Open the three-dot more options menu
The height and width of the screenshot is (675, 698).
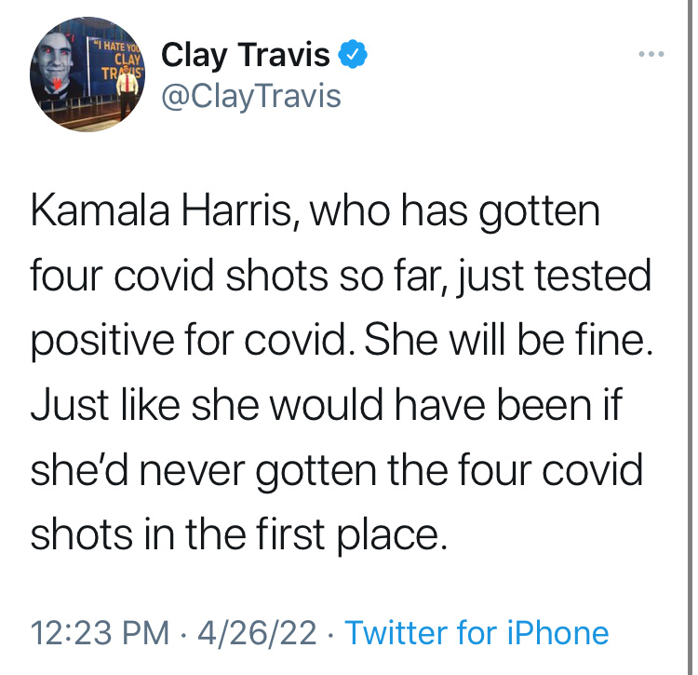651,55
